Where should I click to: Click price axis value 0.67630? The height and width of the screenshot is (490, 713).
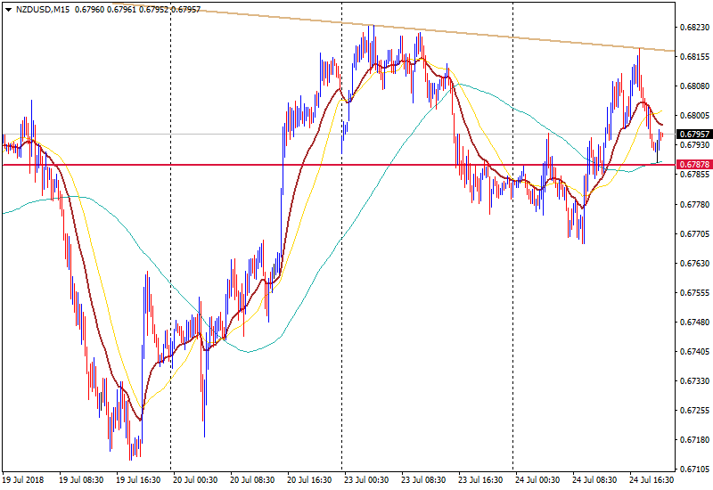(694, 263)
